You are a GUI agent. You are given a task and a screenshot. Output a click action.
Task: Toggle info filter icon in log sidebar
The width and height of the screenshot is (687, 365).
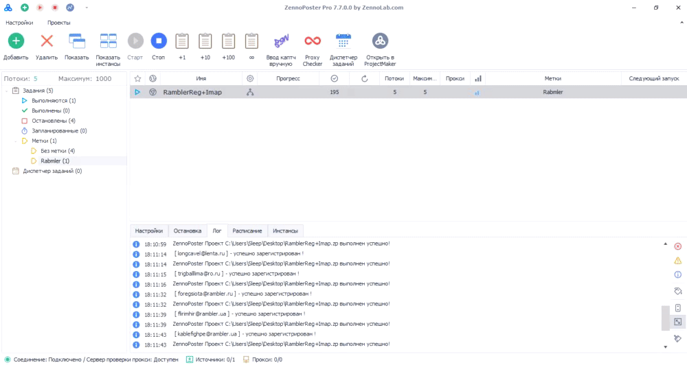tap(678, 275)
